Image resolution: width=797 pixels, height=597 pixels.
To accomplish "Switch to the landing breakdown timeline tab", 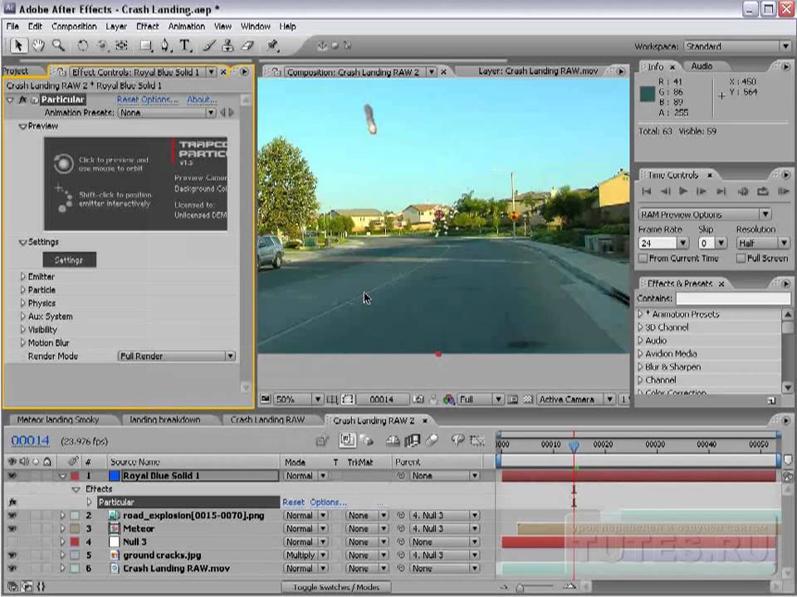I will (165, 420).
